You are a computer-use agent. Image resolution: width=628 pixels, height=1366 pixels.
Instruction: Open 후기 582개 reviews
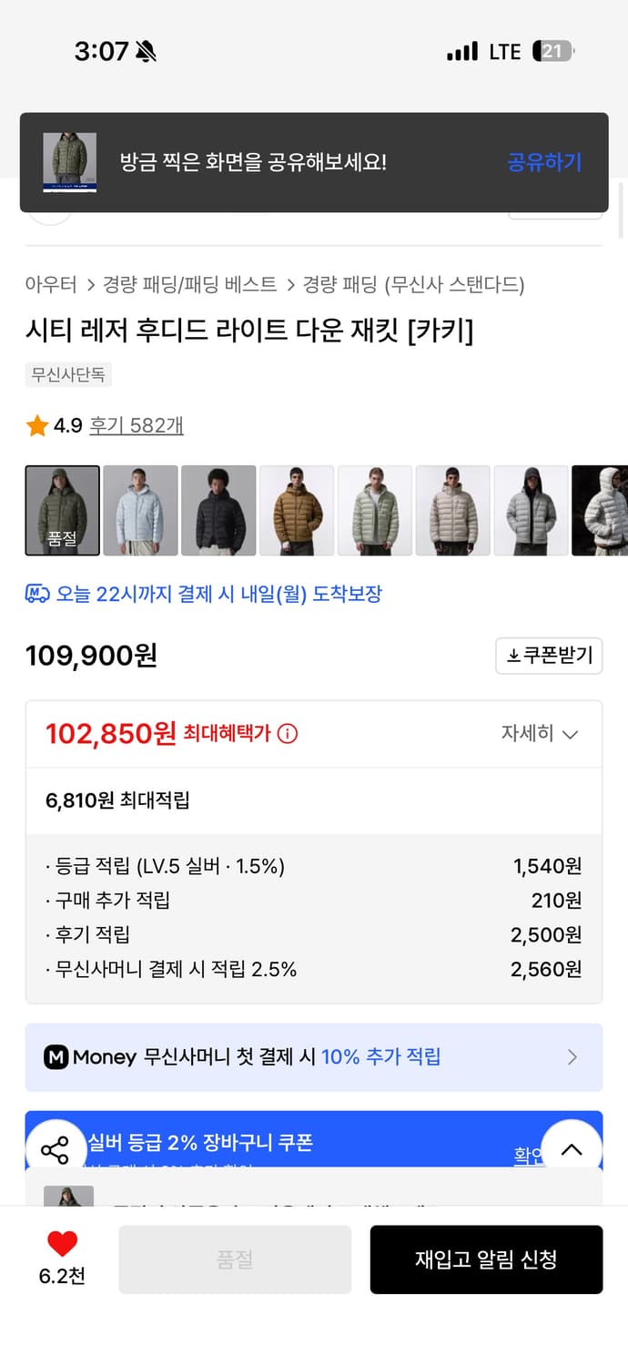(x=135, y=424)
